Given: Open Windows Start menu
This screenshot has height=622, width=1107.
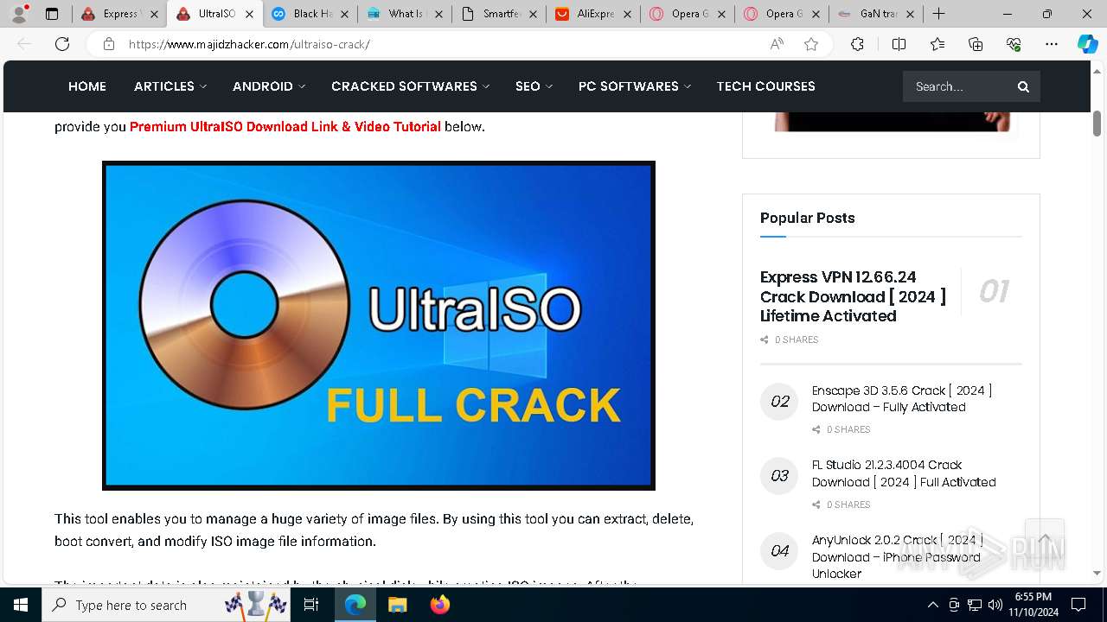Looking at the screenshot, I should (x=21, y=605).
